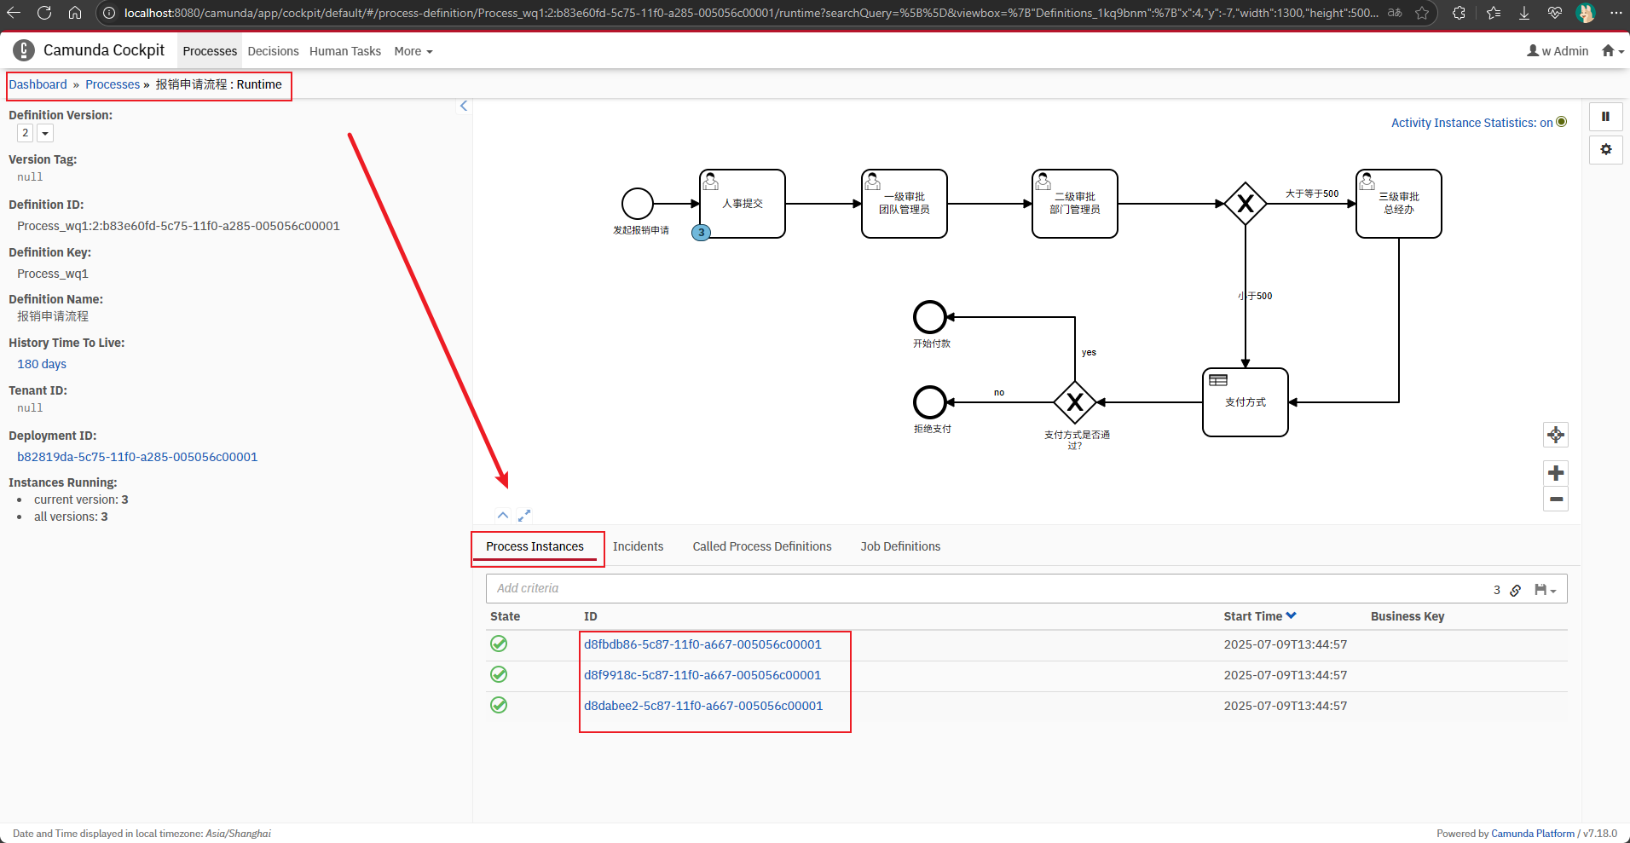Copy the search query link icon

(x=1515, y=590)
